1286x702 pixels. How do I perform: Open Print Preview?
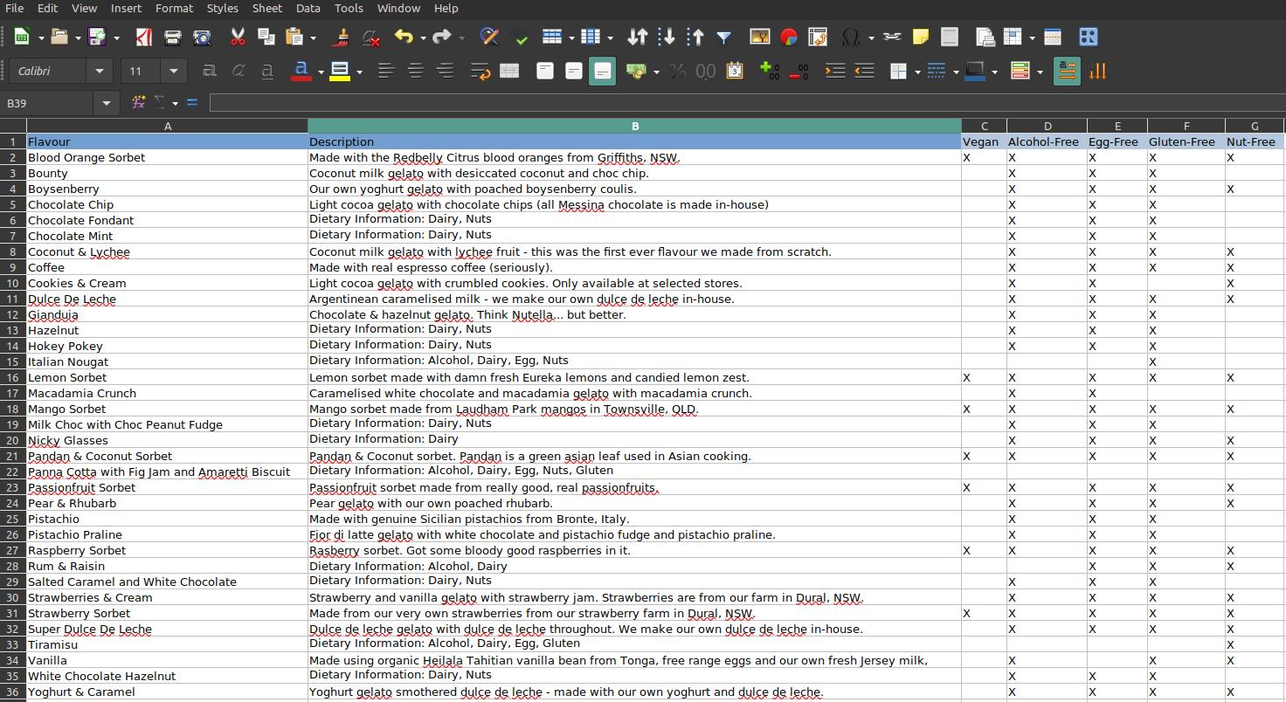pos(202,37)
